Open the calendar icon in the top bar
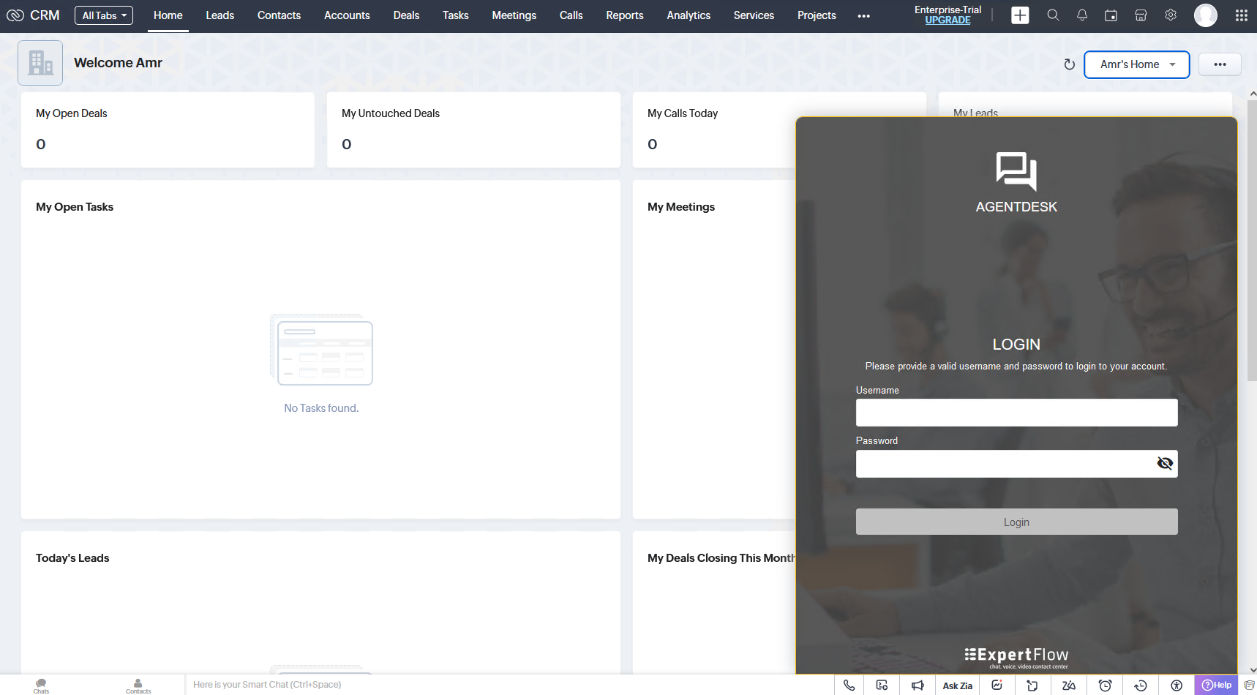The height and width of the screenshot is (695, 1257). tap(1111, 15)
